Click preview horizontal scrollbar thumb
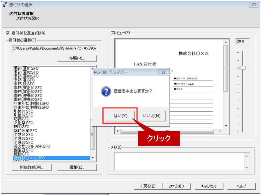Screen dimensions: 262x195 167,131
